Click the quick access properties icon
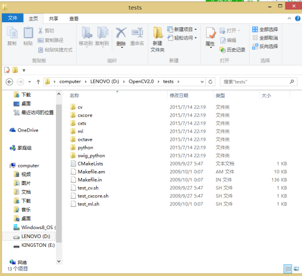 click(7, 70)
